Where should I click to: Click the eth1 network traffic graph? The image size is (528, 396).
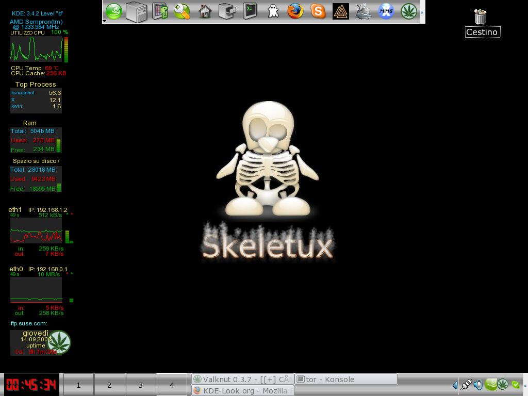click(37, 230)
